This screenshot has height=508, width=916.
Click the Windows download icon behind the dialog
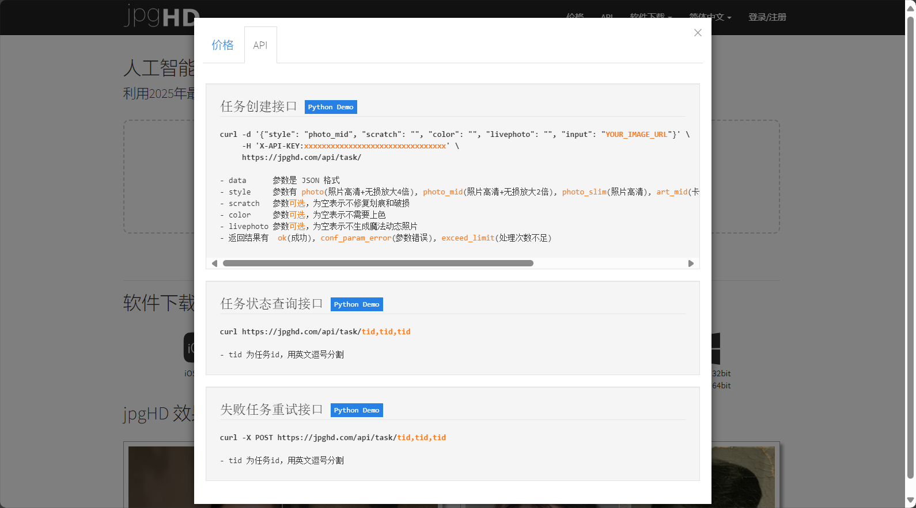pos(716,348)
